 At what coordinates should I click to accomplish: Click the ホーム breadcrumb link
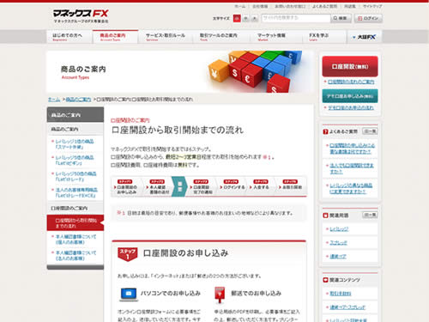(54, 100)
